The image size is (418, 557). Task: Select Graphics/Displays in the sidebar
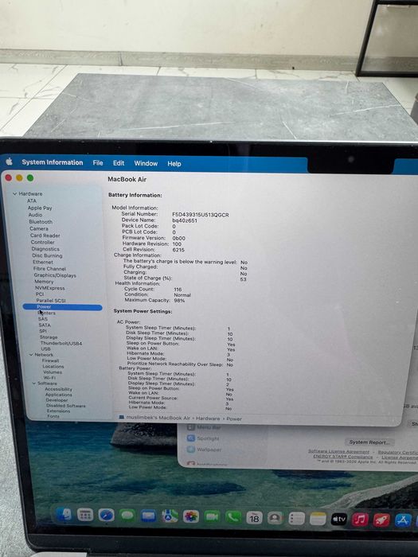click(x=55, y=275)
